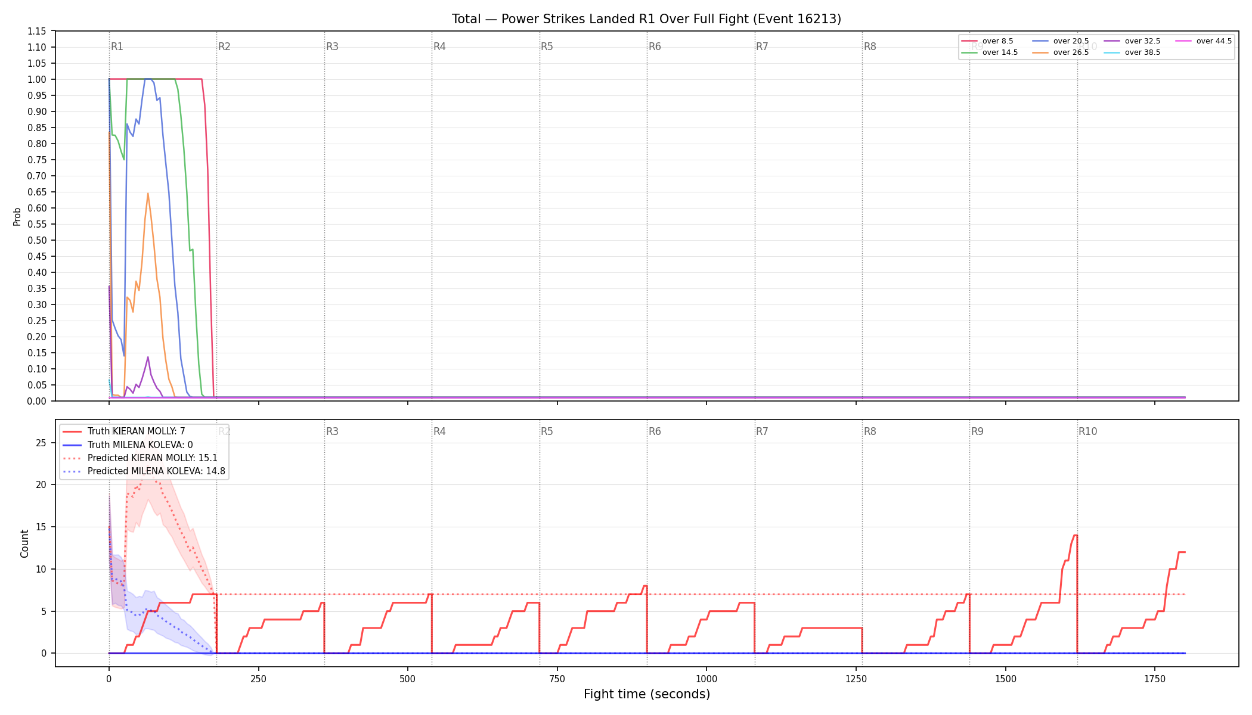The width and height of the screenshot is (1252, 715).
Task: Click 'Truth KIERAN MOLLY: 7' legend entry
Action: tap(124, 431)
